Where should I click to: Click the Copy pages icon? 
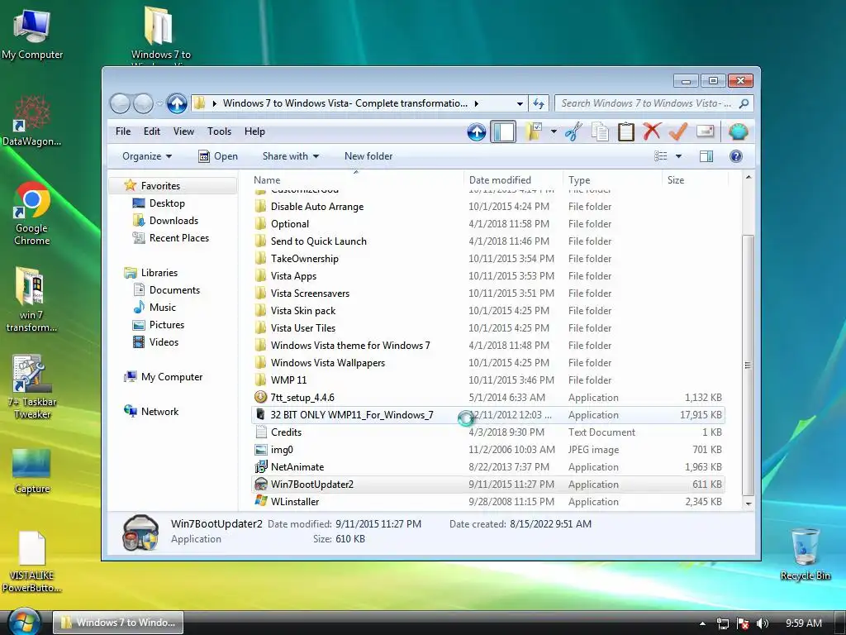[x=600, y=131]
